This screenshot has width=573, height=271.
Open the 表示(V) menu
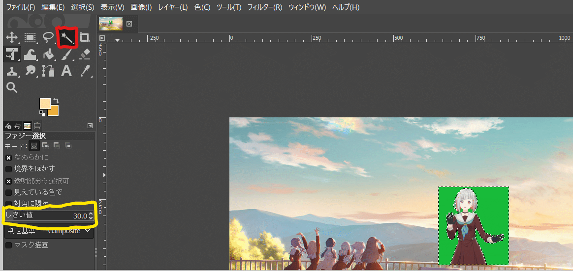(112, 7)
